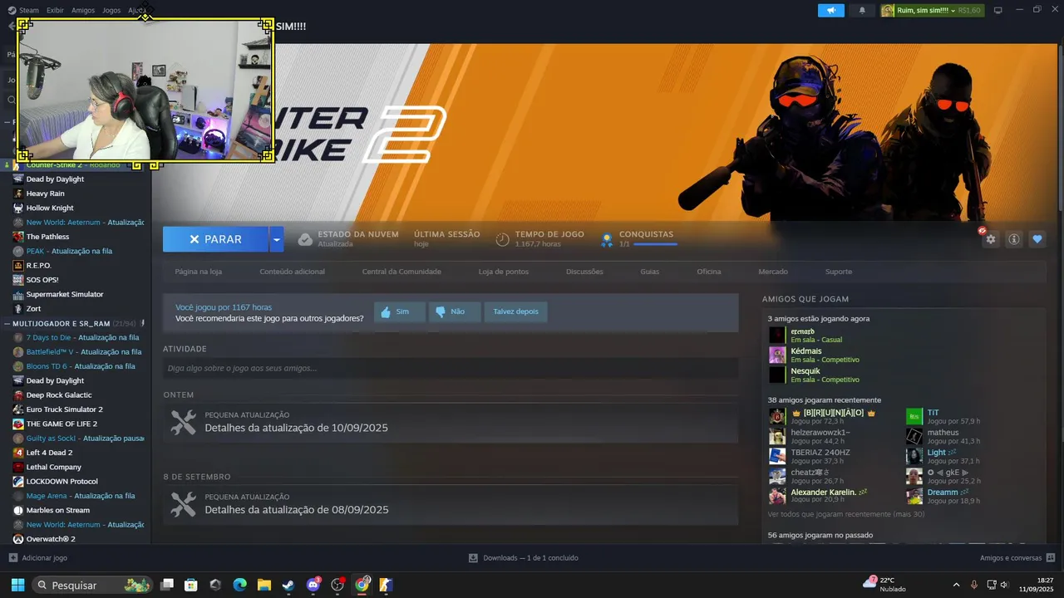
Task: Select Heavy Rain in the library list
Action: [x=45, y=194]
